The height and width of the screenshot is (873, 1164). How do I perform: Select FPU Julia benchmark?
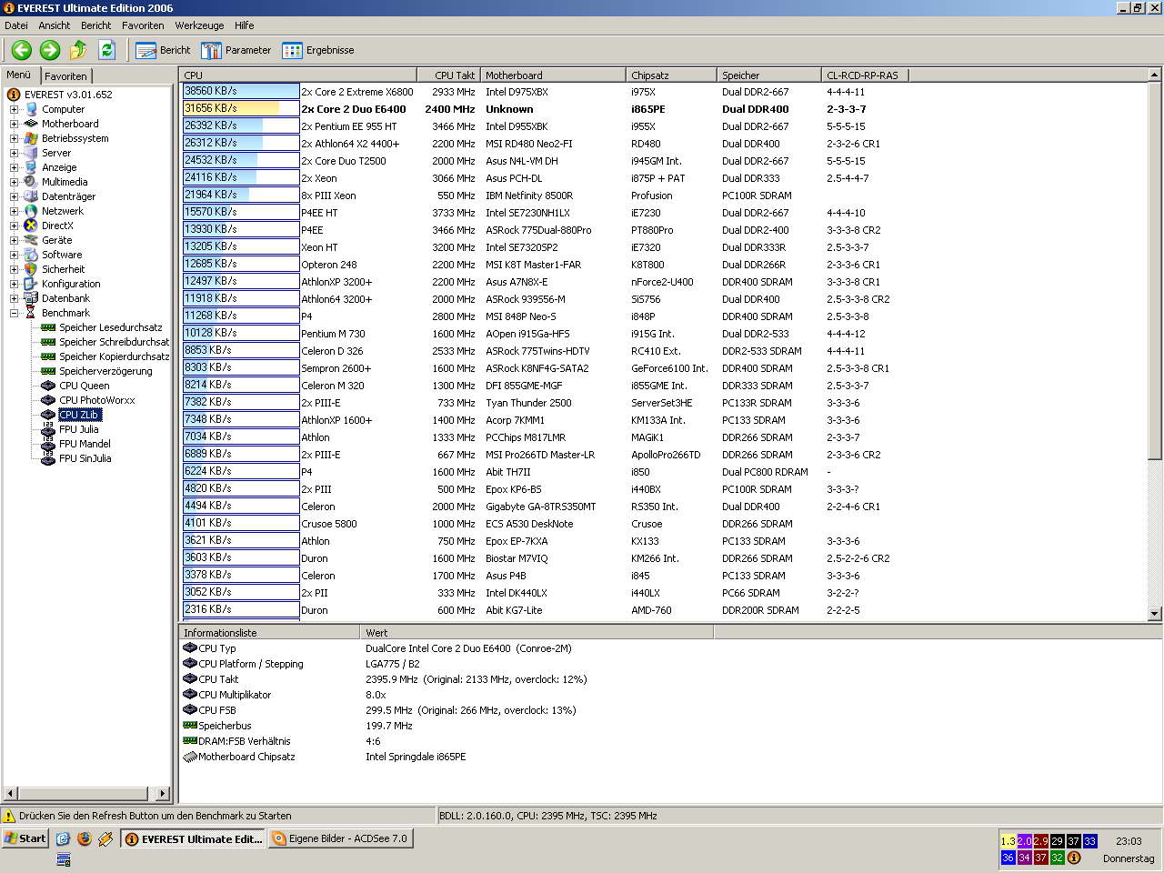(x=79, y=429)
